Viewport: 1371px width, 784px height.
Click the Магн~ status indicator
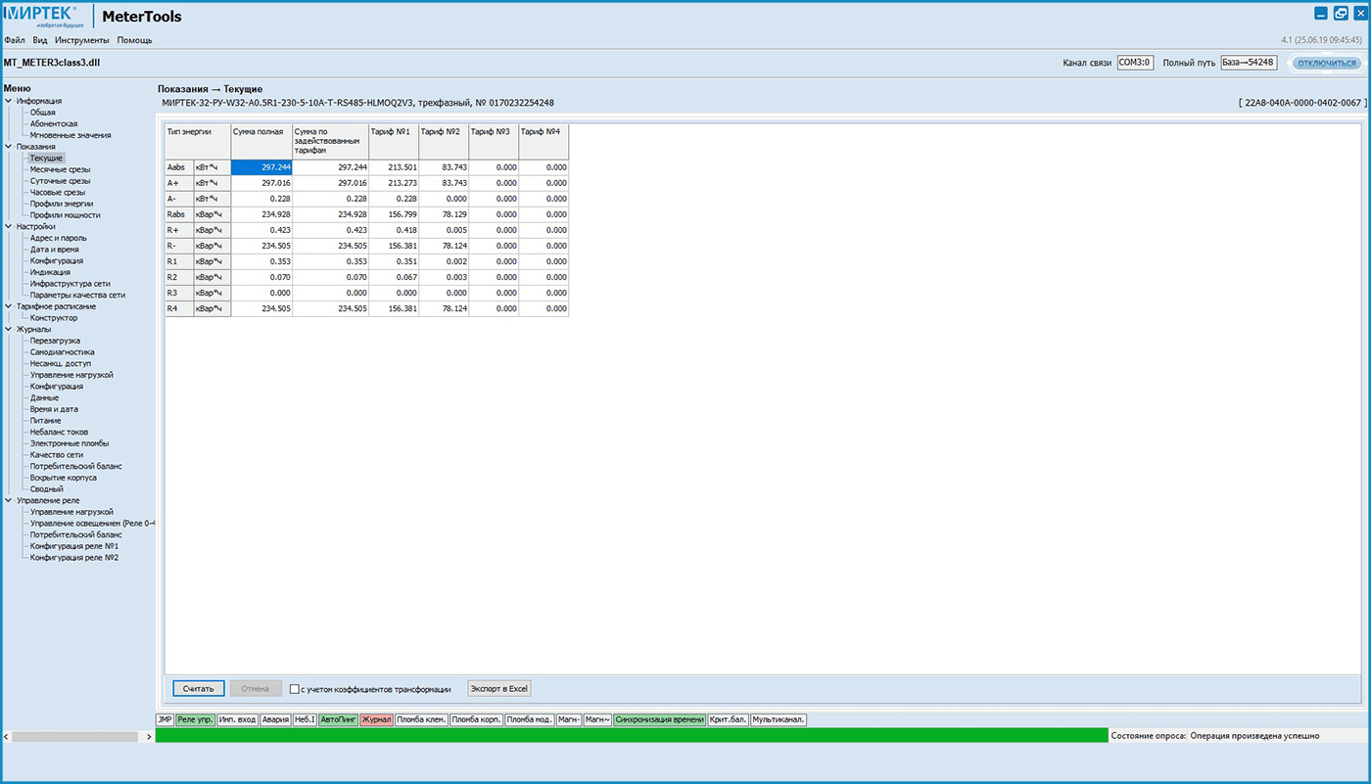[597, 719]
